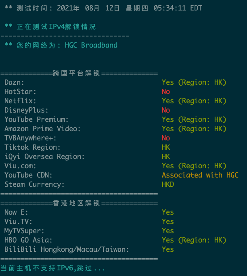Select the Viu.TV Yes result
The width and height of the screenshot is (247, 276).
[x=168, y=222]
